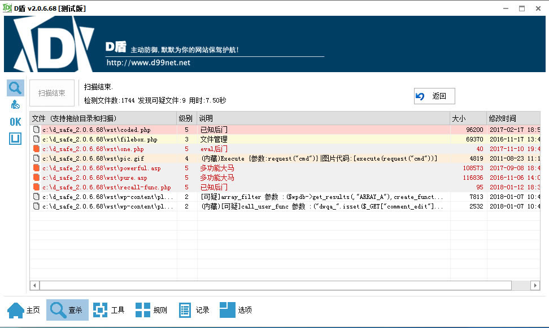Select the coded.php result row
This screenshot has height=328, width=549.
coord(285,130)
